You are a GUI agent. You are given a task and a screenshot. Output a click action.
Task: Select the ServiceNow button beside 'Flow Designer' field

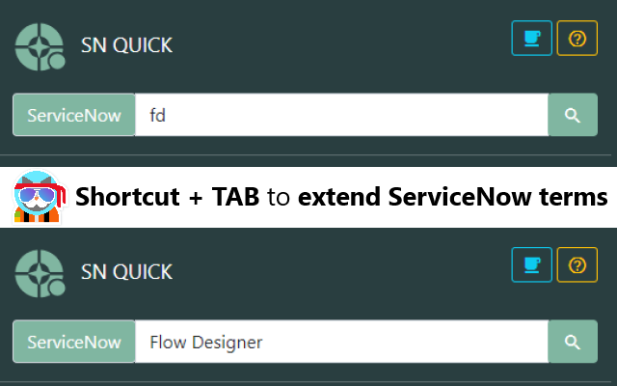point(74,342)
